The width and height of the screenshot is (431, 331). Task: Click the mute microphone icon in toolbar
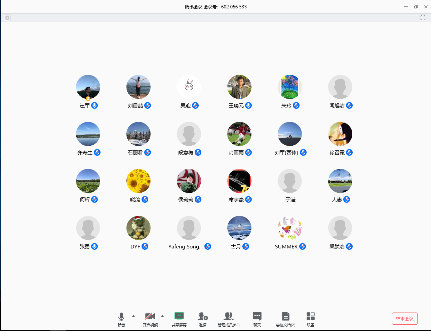coord(121,317)
